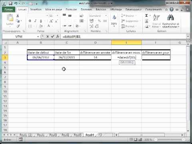Image resolution: width=192 pixels, height=144 pixels.
Task: Open the Nombre dialog launcher
Action: pos(106,31)
